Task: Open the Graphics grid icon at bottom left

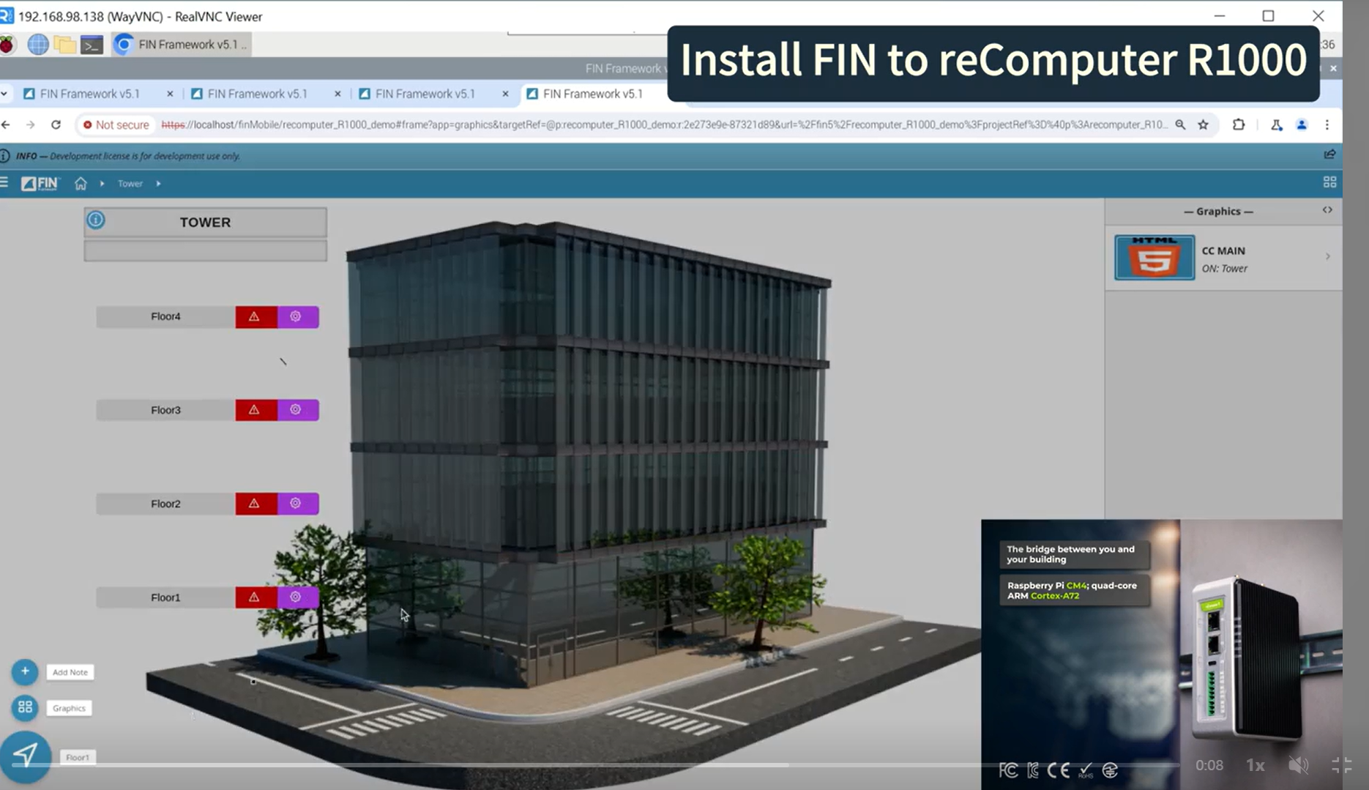Action: [x=25, y=707]
